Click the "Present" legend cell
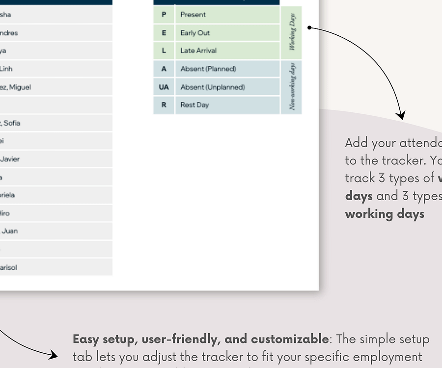Viewport: 442px width, 368px height. point(227,15)
